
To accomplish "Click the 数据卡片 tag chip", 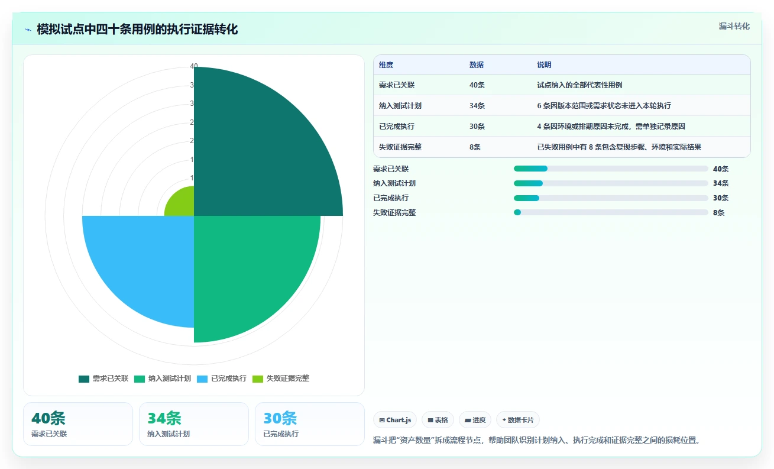I will pyautogui.click(x=518, y=420).
